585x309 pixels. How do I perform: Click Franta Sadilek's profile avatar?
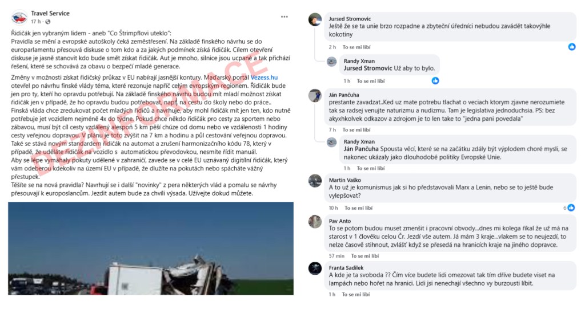tap(315, 268)
